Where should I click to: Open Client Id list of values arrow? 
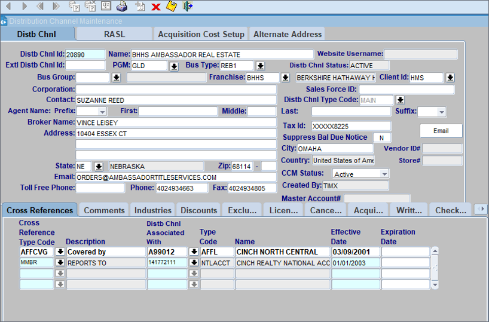450,78
